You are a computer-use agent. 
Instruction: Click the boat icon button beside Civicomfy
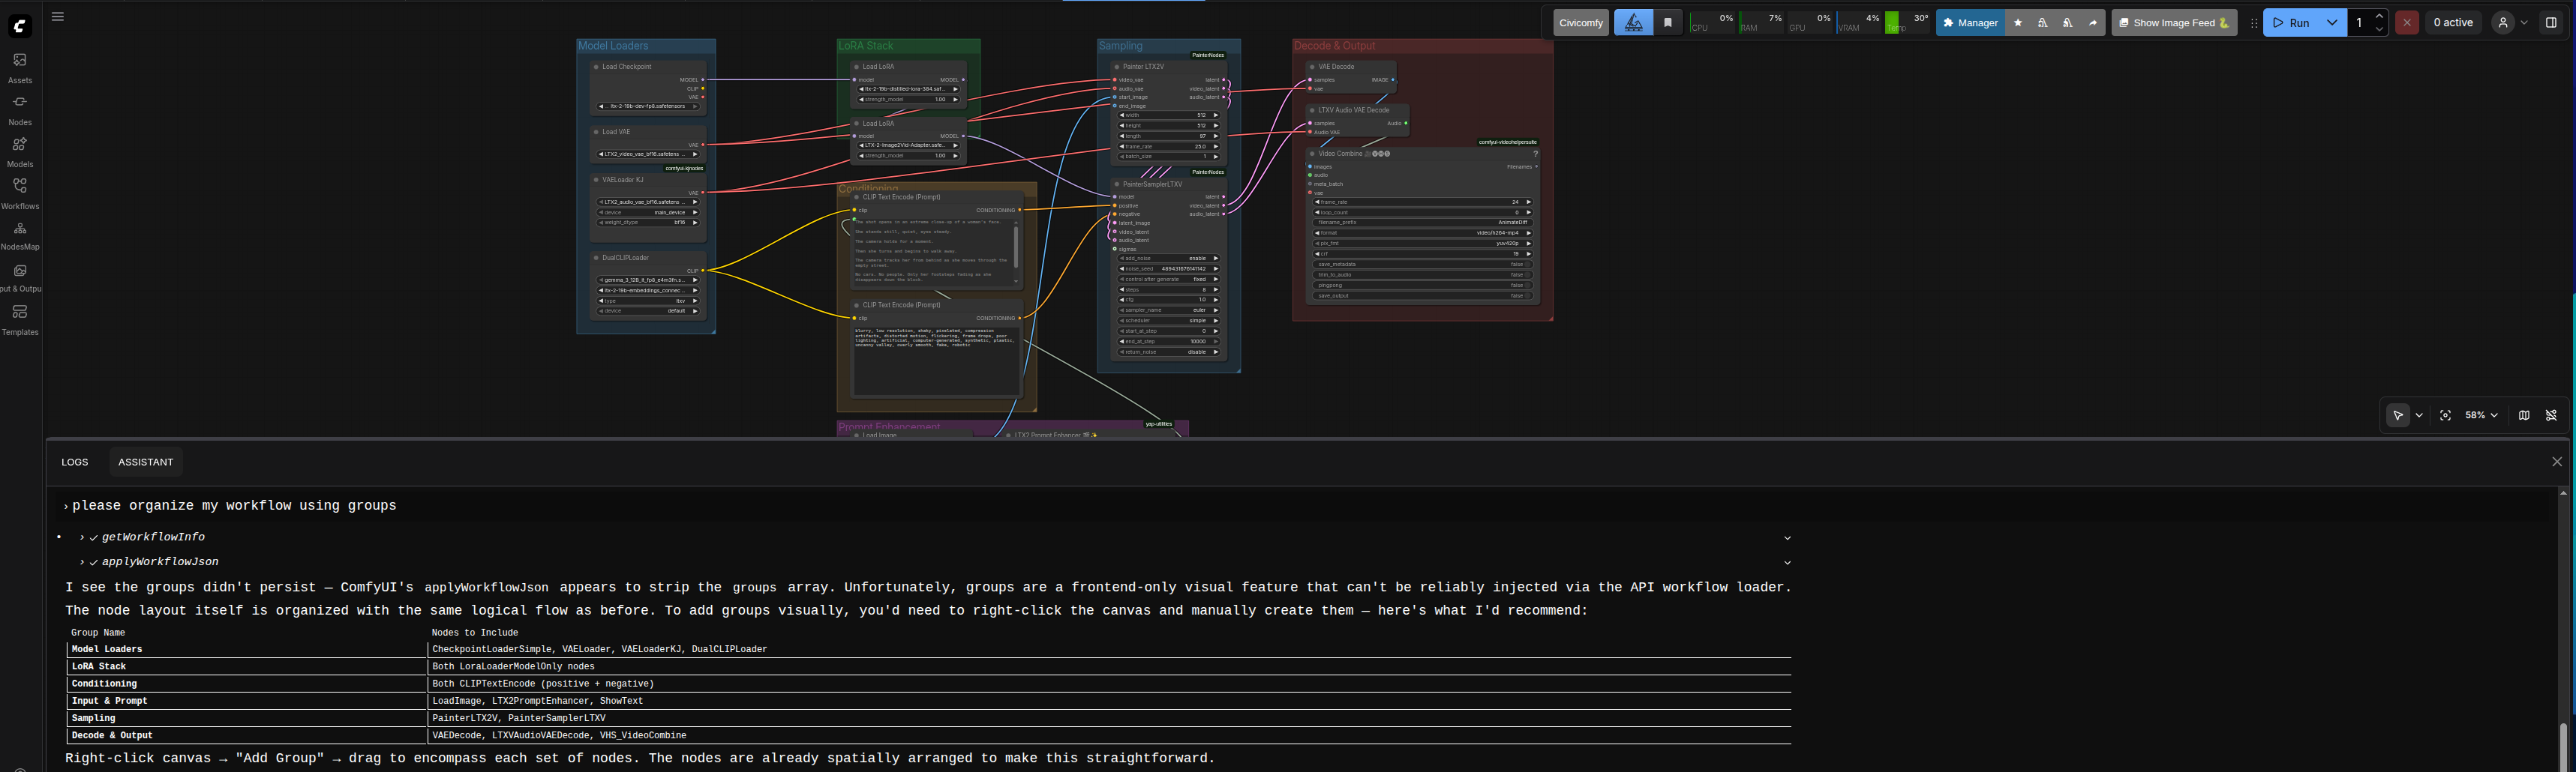[1633, 22]
